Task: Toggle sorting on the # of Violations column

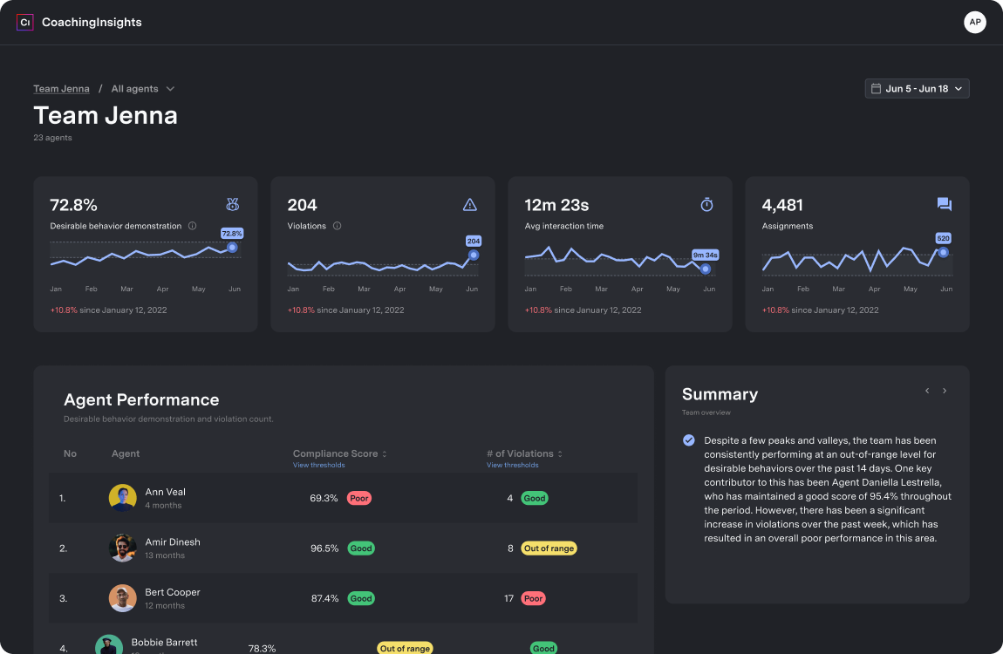Action: 562,453
